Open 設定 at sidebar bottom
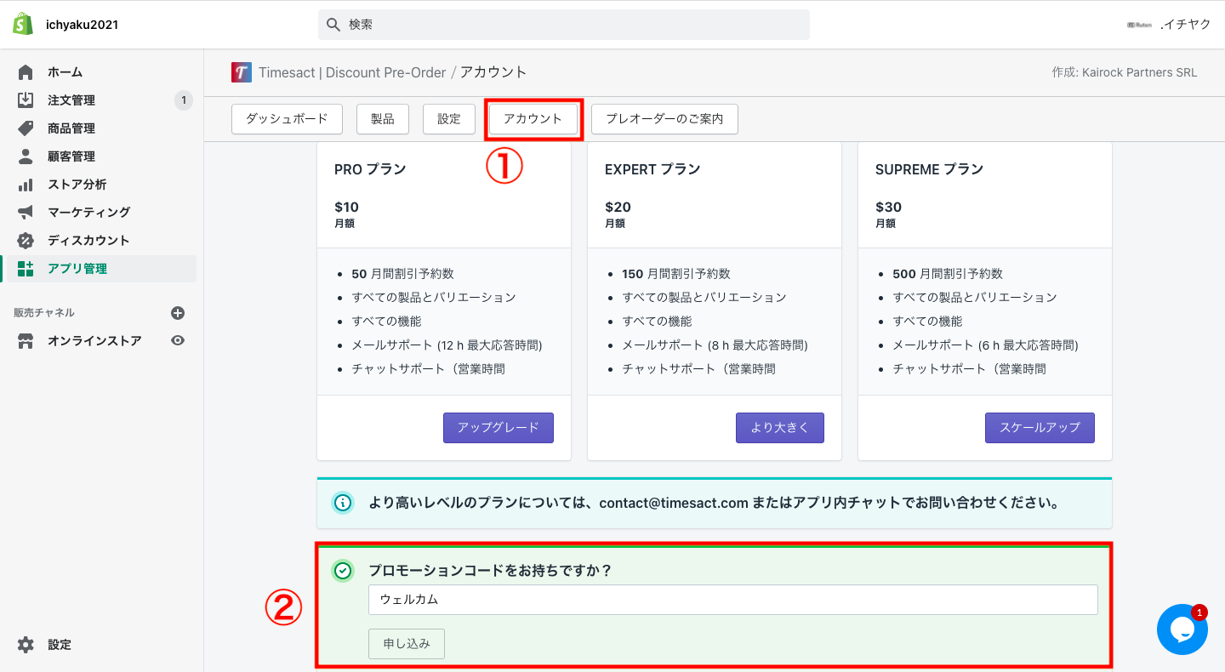The image size is (1225, 672). pos(60,645)
